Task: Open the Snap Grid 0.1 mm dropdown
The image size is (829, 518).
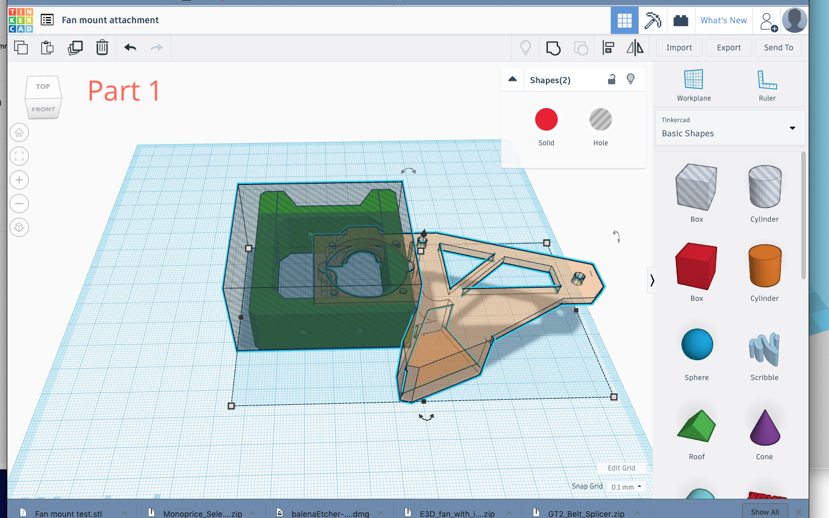Action: point(627,487)
